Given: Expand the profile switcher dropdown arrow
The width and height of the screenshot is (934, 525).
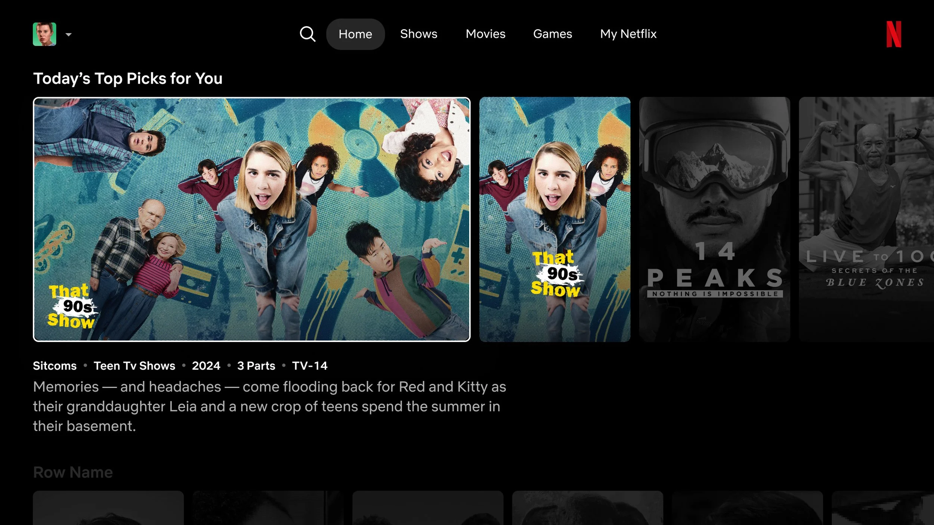Looking at the screenshot, I should pos(68,34).
